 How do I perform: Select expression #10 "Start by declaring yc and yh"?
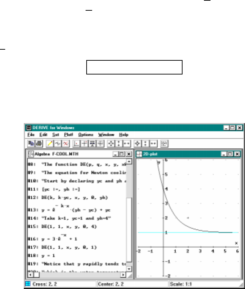pos(77,181)
